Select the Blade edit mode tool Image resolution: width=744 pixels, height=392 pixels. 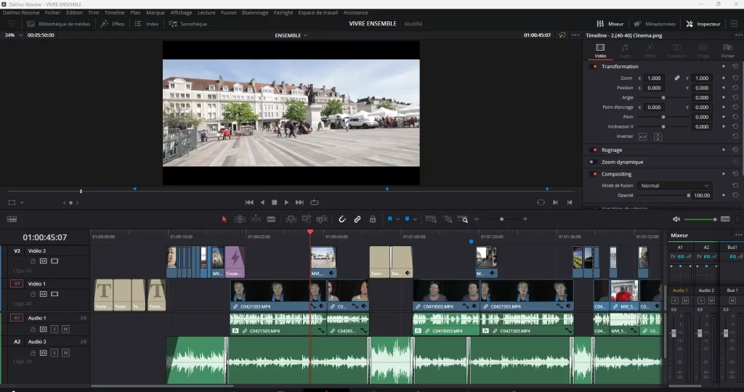click(x=271, y=219)
